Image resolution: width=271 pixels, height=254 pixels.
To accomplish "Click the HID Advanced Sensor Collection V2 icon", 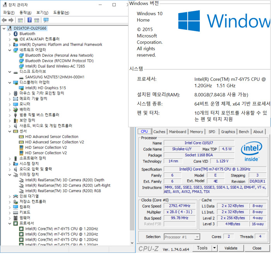I will (21, 142).
